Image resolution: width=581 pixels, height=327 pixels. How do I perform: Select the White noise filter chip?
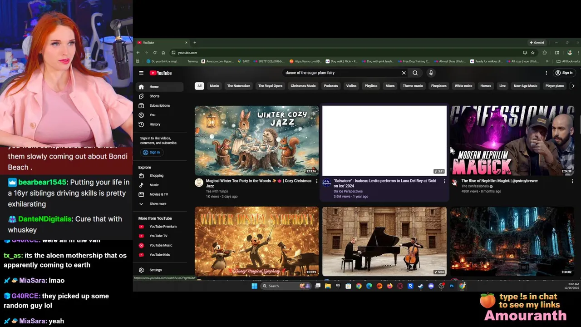click(x=463, y=86)
